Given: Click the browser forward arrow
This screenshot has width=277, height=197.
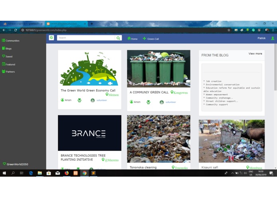Looking at the screenshot, I should click(x=10, y=30).
